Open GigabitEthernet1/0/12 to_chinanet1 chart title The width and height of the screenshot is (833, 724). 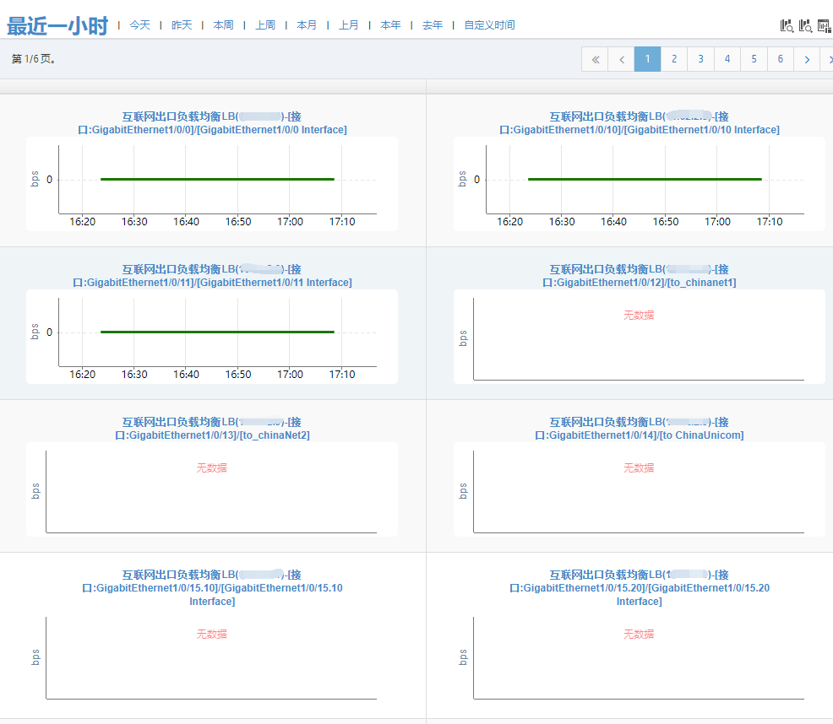point(639,276)
